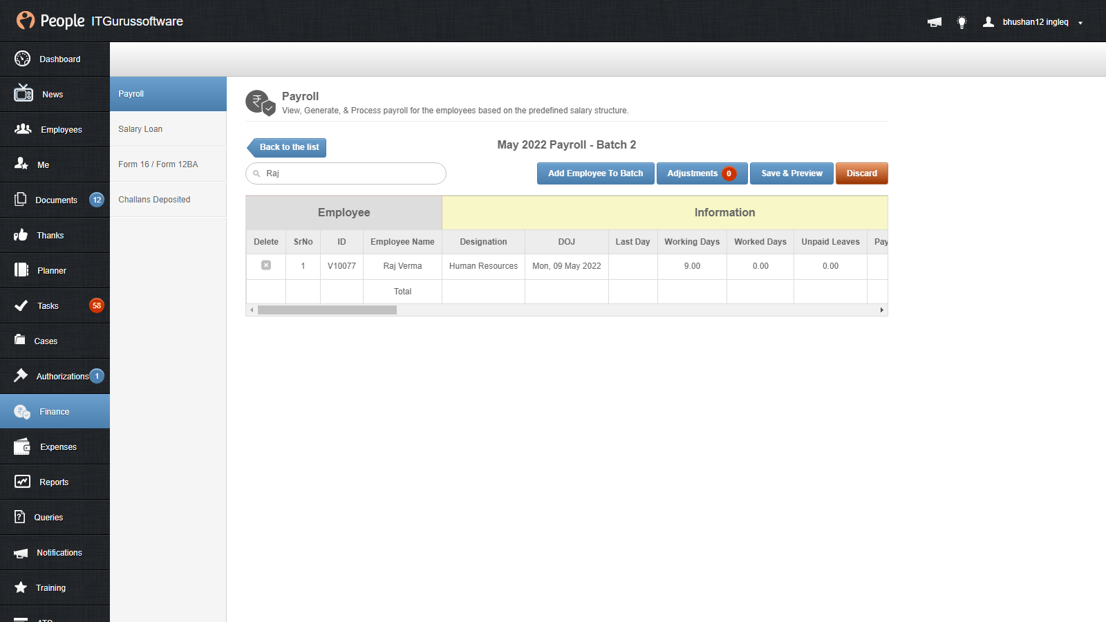Click the Last Day column header
This screenshot has width=1106, height=622.
pyautogui.click(x=632, y=242)
